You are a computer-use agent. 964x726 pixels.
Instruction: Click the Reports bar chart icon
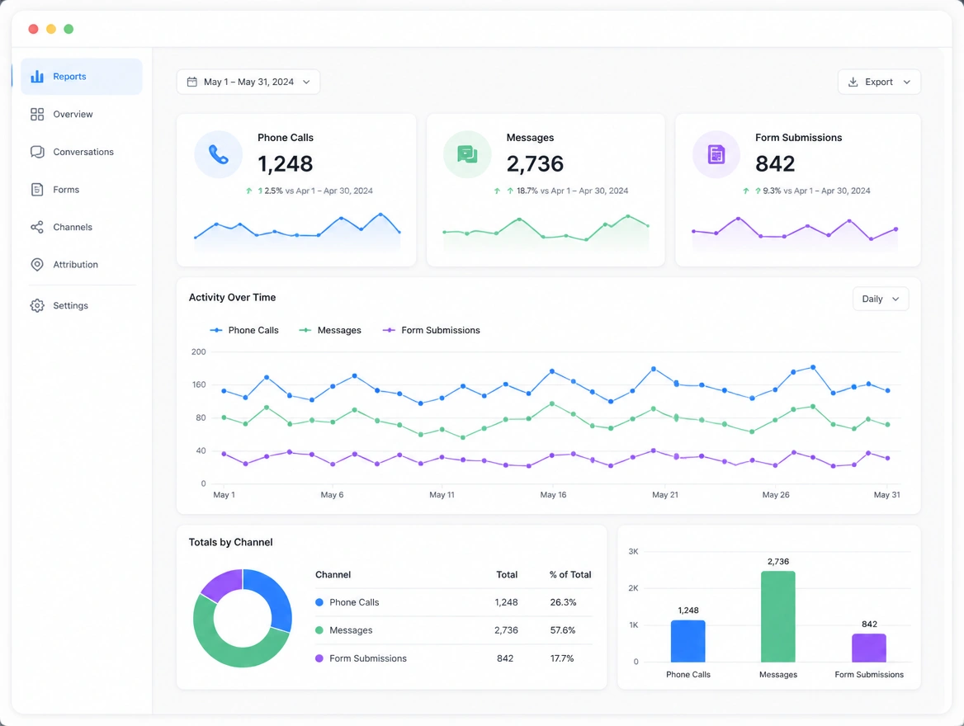click(x=37, y=76)
